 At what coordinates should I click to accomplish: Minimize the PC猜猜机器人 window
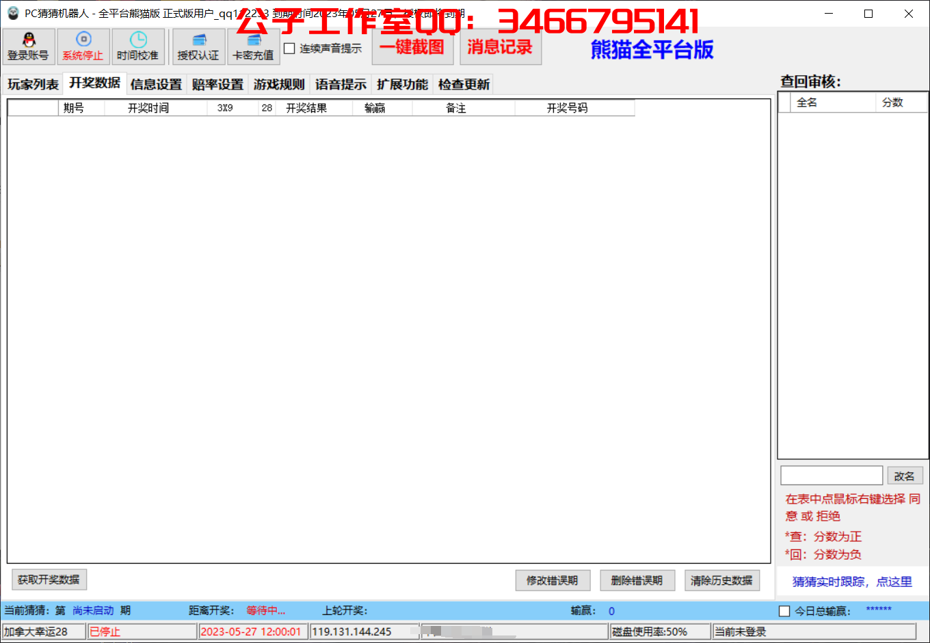[829, 14]
